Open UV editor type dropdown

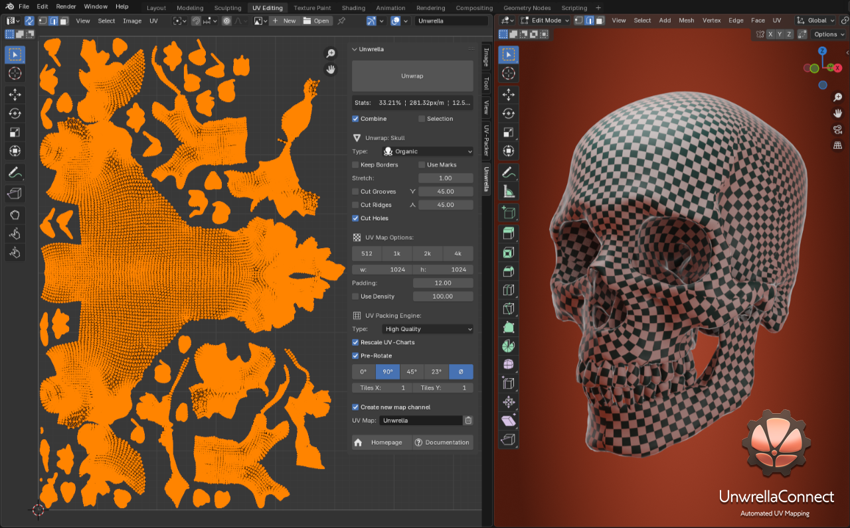[x=13, y=21]
